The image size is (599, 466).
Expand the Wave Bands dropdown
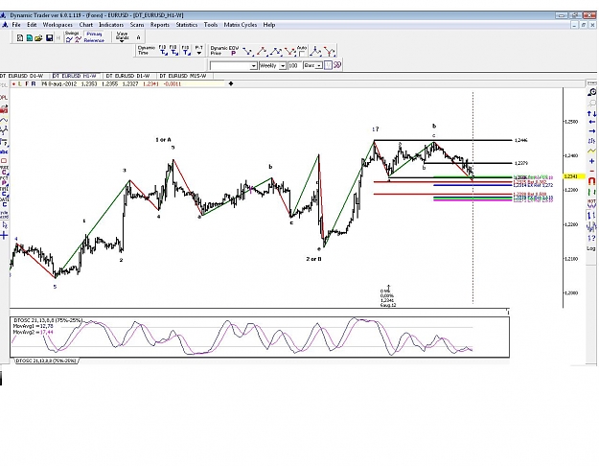[123, 40]
